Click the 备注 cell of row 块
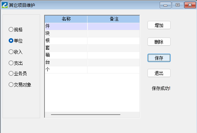Screen dimensions: 197x133 [x=114, y=34]
